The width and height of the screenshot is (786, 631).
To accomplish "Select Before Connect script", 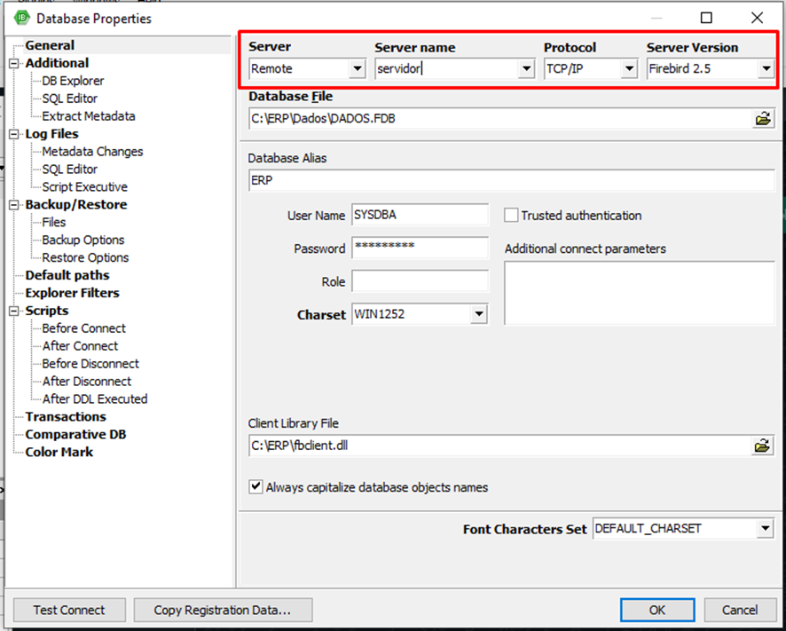I will click(x=83, y=328).
